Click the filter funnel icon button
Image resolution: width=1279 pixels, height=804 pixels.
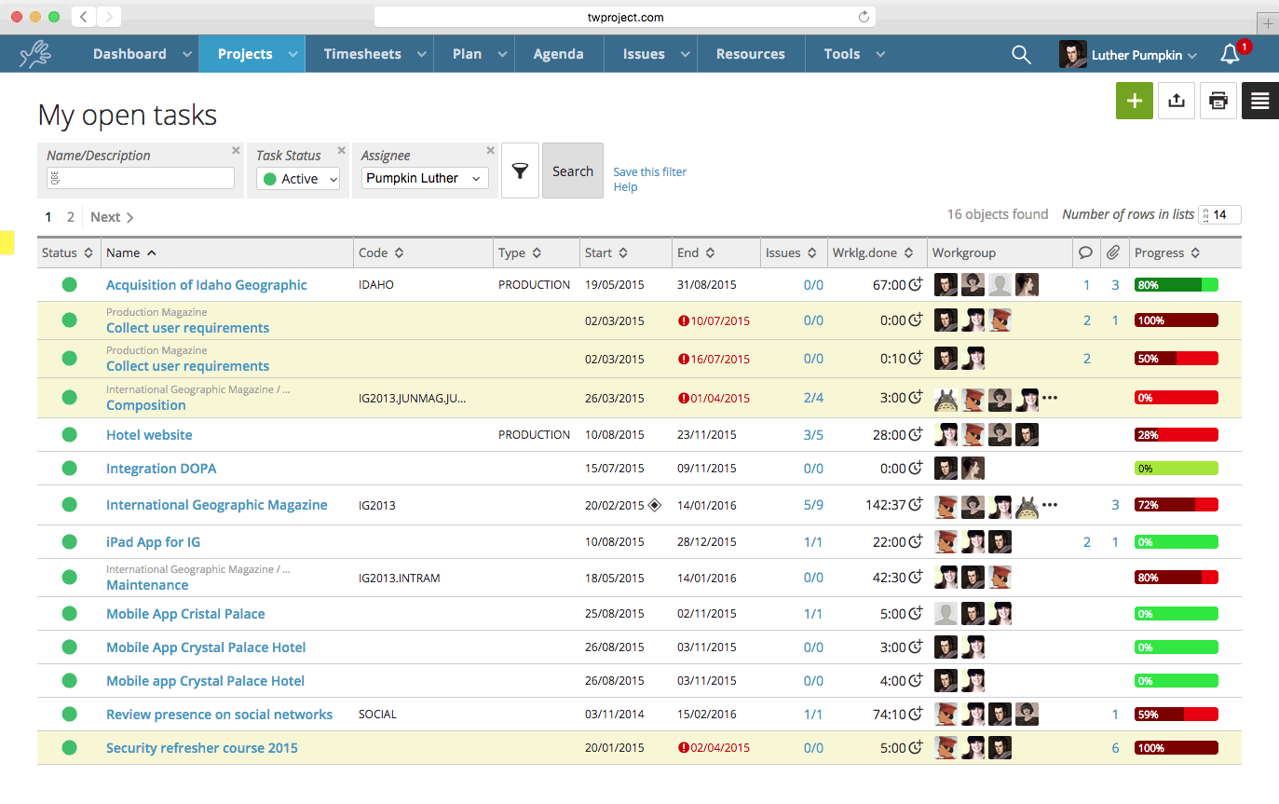[x=520, y=170]
